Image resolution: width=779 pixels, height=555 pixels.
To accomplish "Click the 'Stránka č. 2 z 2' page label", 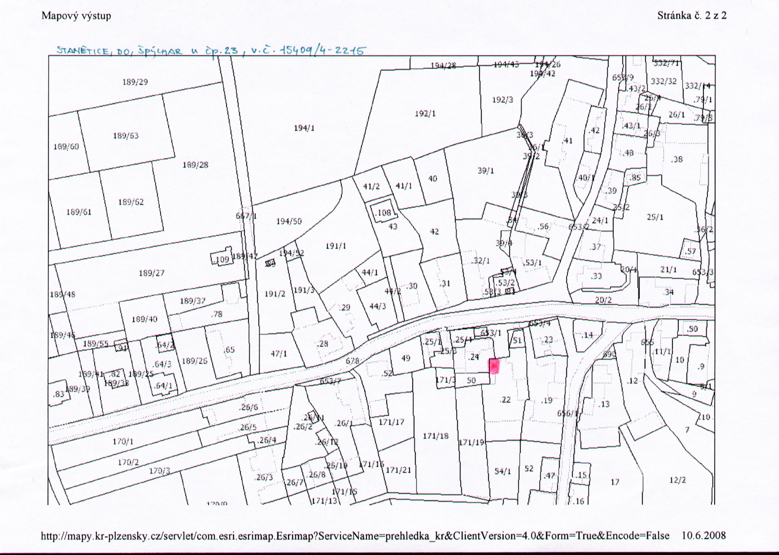I will (x=691, y=15).
